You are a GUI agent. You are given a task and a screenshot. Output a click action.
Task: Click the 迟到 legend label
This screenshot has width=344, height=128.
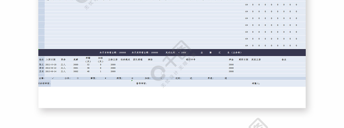[178, 78]
